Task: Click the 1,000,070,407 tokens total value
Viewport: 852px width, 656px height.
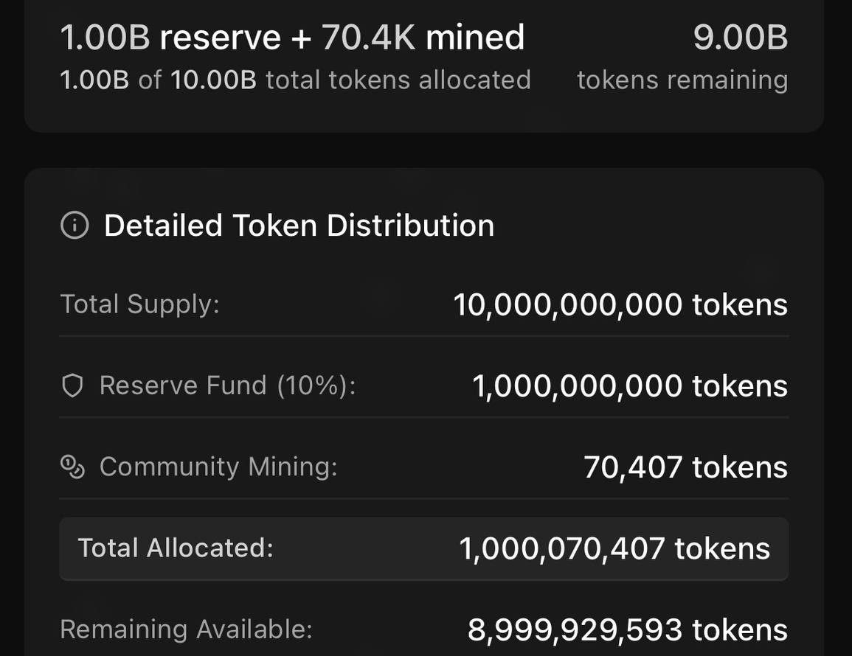Action: coord(614,548)
